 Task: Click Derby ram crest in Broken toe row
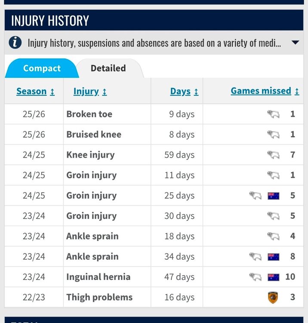pos(274,114)
